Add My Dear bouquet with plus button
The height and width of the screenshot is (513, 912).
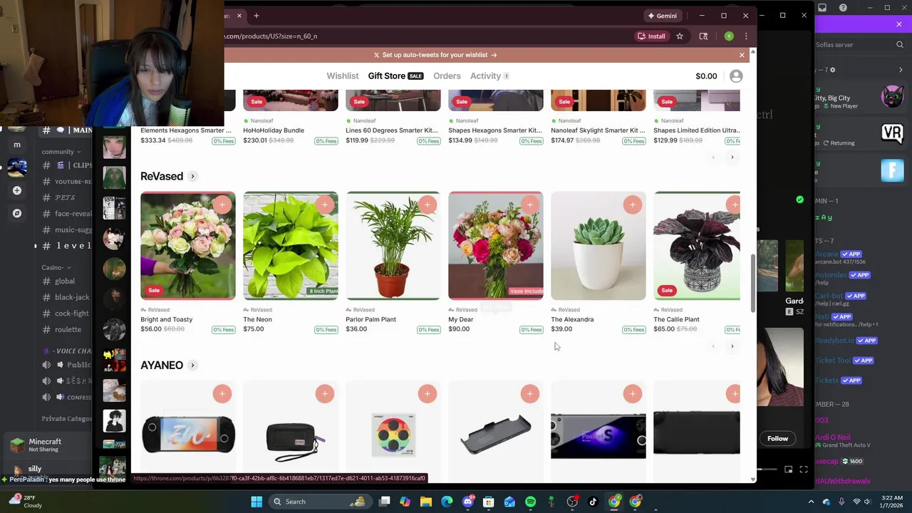(530, 205)
